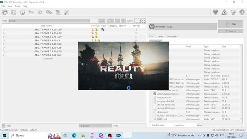Expand REALITY PART 3. 3.70-3.99 separator
Viewport: 247px width, 139px height.
tap(4, 37)
